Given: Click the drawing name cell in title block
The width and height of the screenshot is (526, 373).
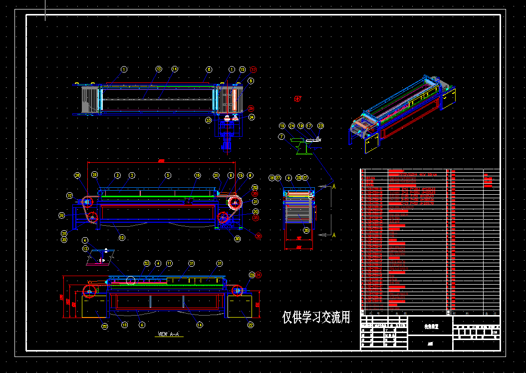Looking at the screenshot, I should [431, 327].
